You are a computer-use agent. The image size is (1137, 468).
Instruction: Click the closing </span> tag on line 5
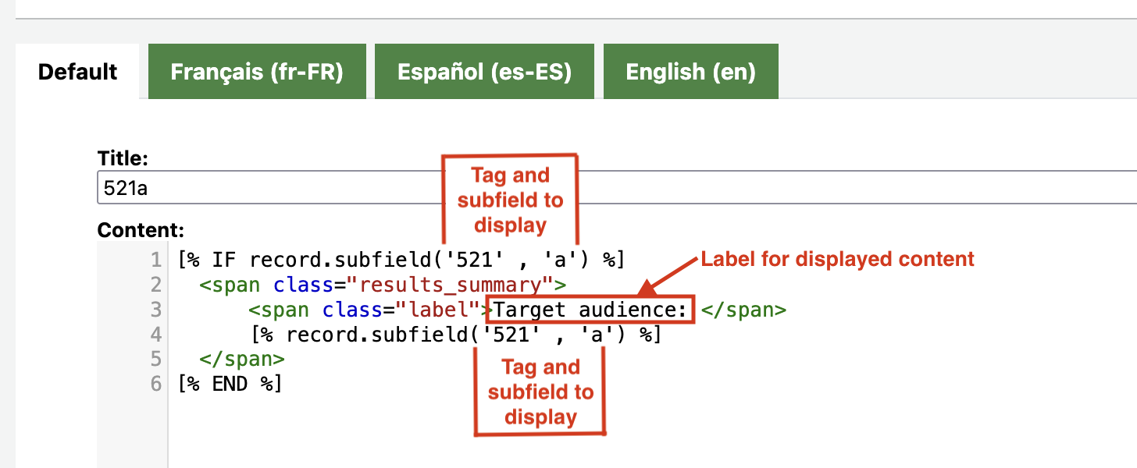click(242, 360)
